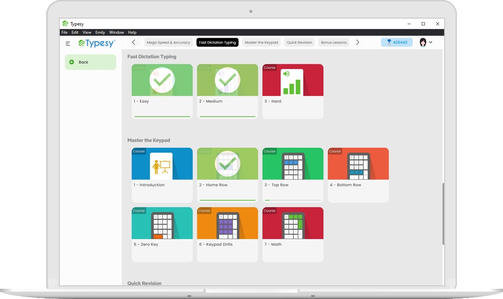Click the 3 - Top Row progress bar
This screenshot has width=503, height=299.
[x=293, y=200]
